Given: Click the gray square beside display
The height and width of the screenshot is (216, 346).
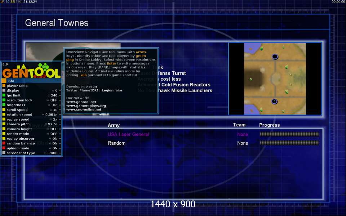Looking at the screenshot, I should tap(4, 91).
